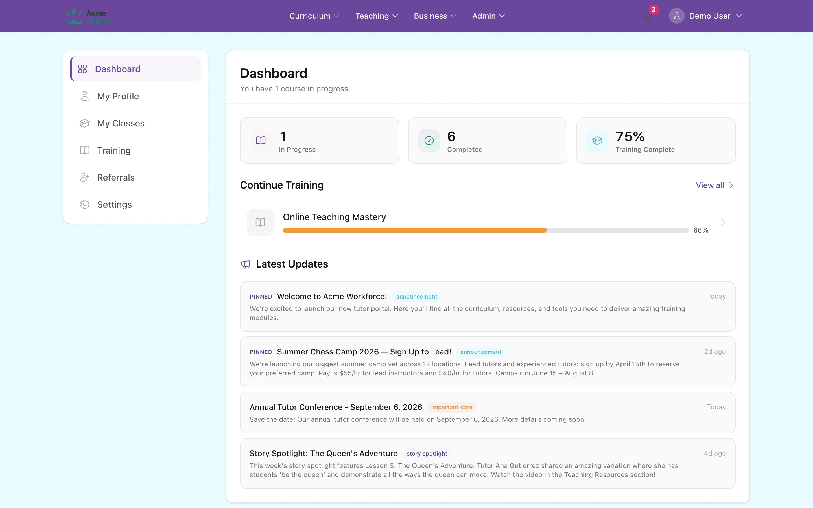Expand the Admin menu

coord(488,16)
